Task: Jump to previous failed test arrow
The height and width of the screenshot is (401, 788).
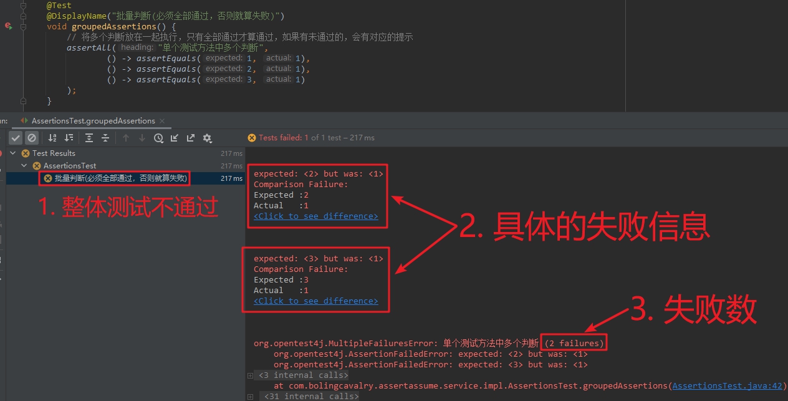Action: pyautogui.click(x=126, y=138)
